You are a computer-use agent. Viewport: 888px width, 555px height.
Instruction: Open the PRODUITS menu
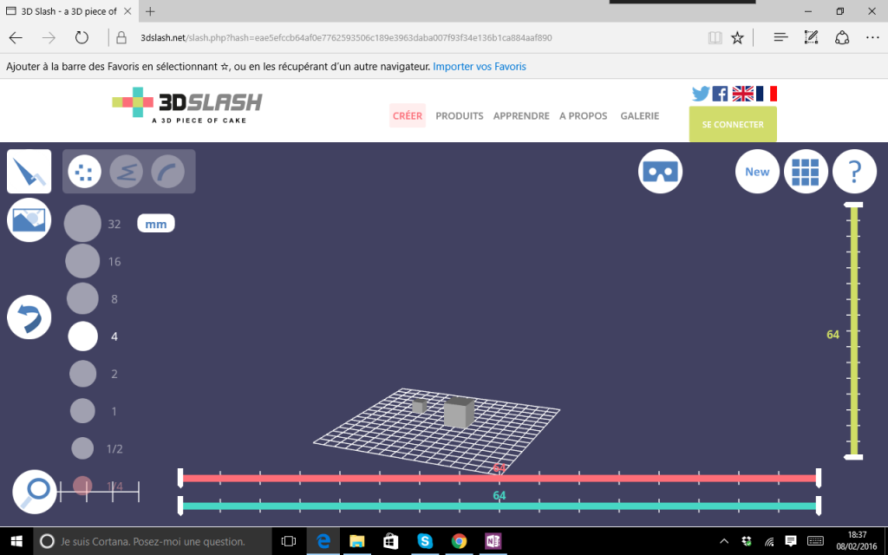point(459,115)
